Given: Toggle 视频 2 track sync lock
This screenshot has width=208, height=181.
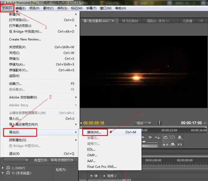Looking at the screenshot, I should (x=96, y=176).
